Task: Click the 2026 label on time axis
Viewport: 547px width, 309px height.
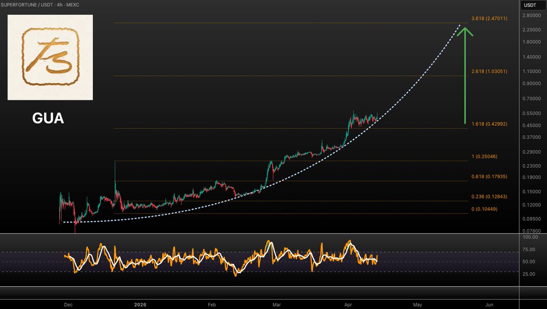Action: (x=140, y=304)
